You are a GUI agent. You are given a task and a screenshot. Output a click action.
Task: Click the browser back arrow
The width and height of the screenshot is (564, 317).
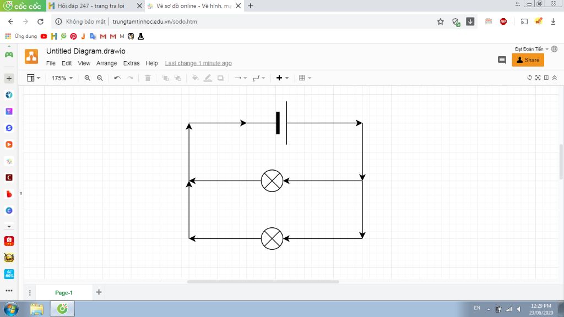point(11,21)
